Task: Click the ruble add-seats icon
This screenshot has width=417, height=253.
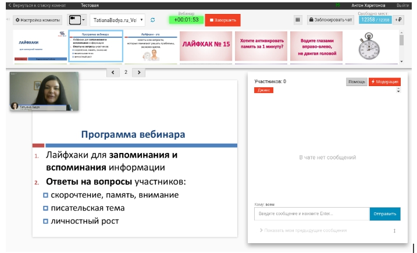Action: (x=399, y=20)
